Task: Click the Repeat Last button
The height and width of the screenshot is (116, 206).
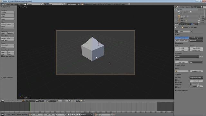Action: (x=8, y=45)
